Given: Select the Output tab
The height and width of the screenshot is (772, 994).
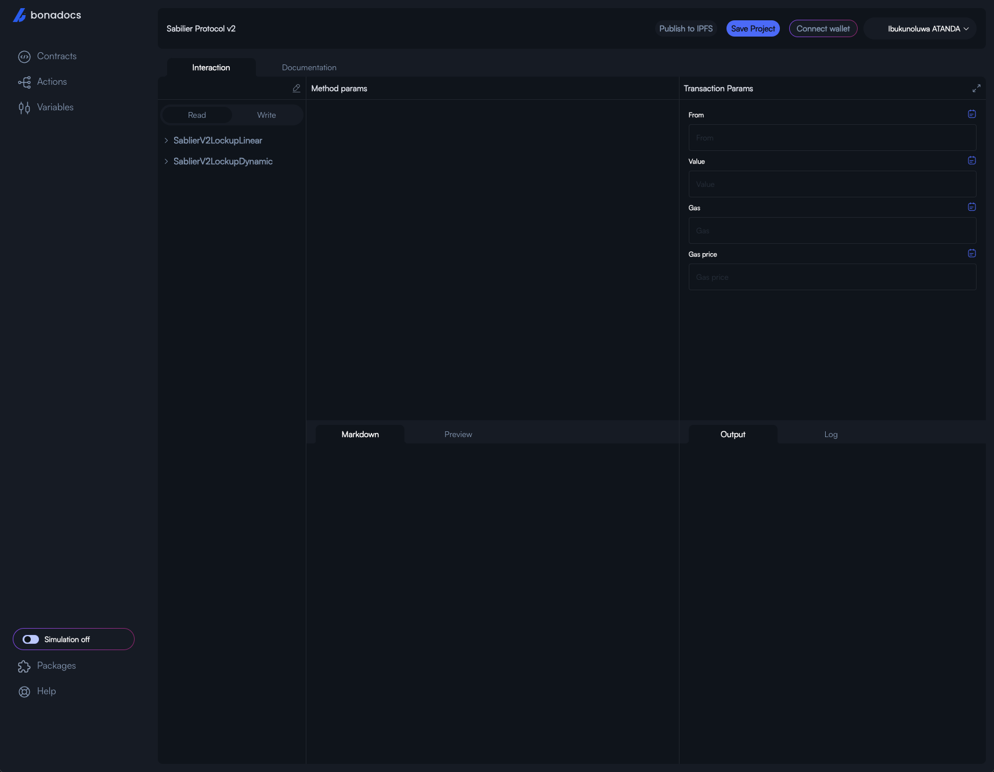Looking at the screenshot, I should point(733,434).
